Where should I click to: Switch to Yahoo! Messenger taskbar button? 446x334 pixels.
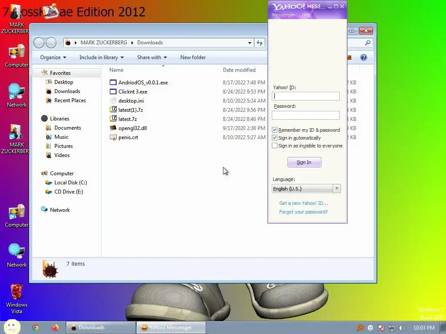[171, 327]
